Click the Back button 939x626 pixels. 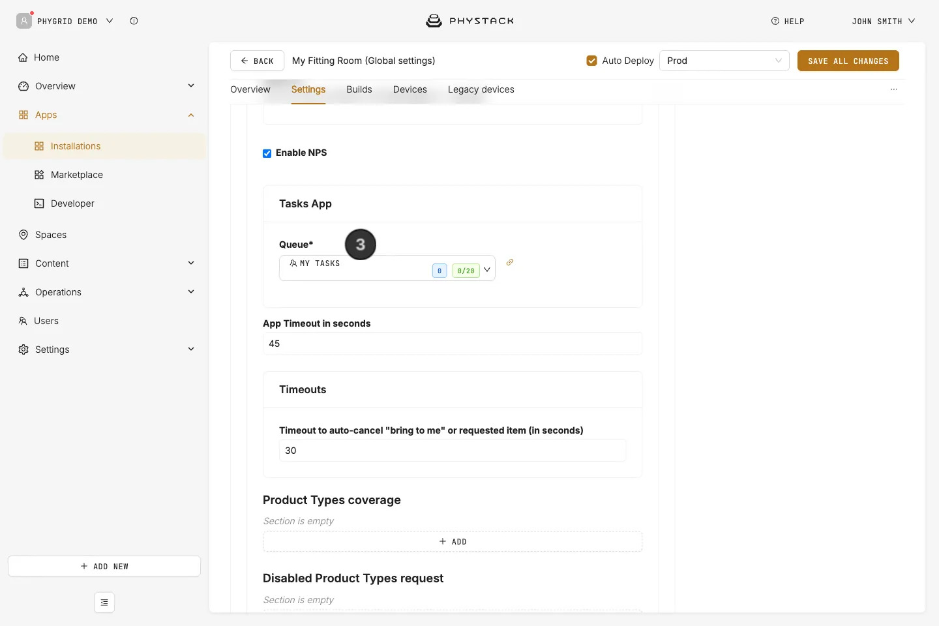[257, 61]
